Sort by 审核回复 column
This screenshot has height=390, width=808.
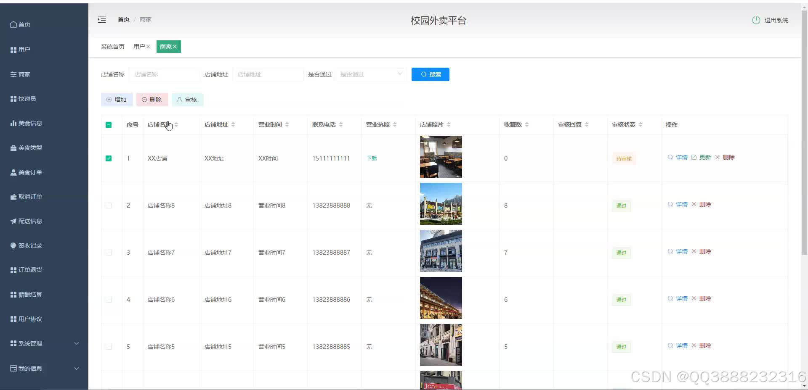pyautogui.click(x=587, y=124)
